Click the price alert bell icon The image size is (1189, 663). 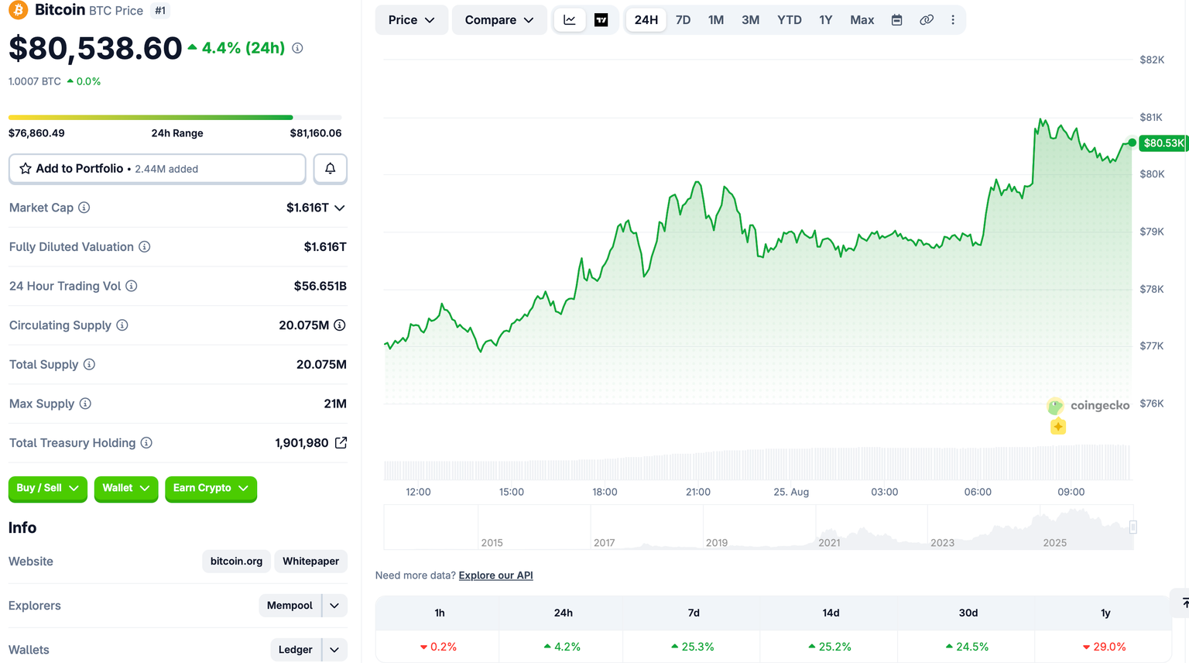pos(330,169)
